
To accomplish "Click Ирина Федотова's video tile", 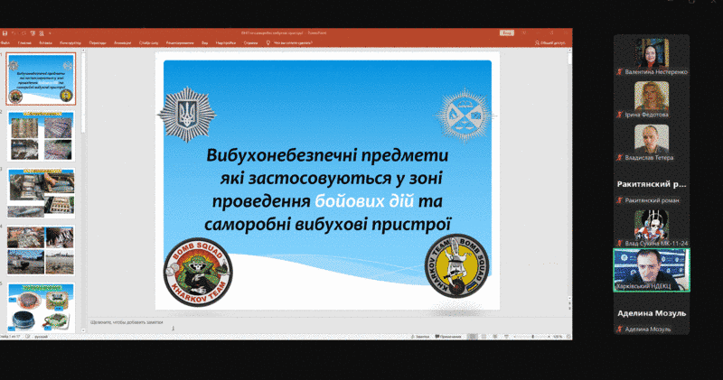I will pos(652,99).
